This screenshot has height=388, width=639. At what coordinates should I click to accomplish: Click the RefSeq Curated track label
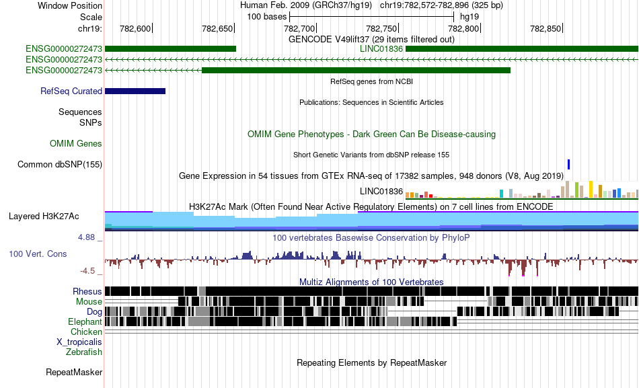tap(71, 91)
